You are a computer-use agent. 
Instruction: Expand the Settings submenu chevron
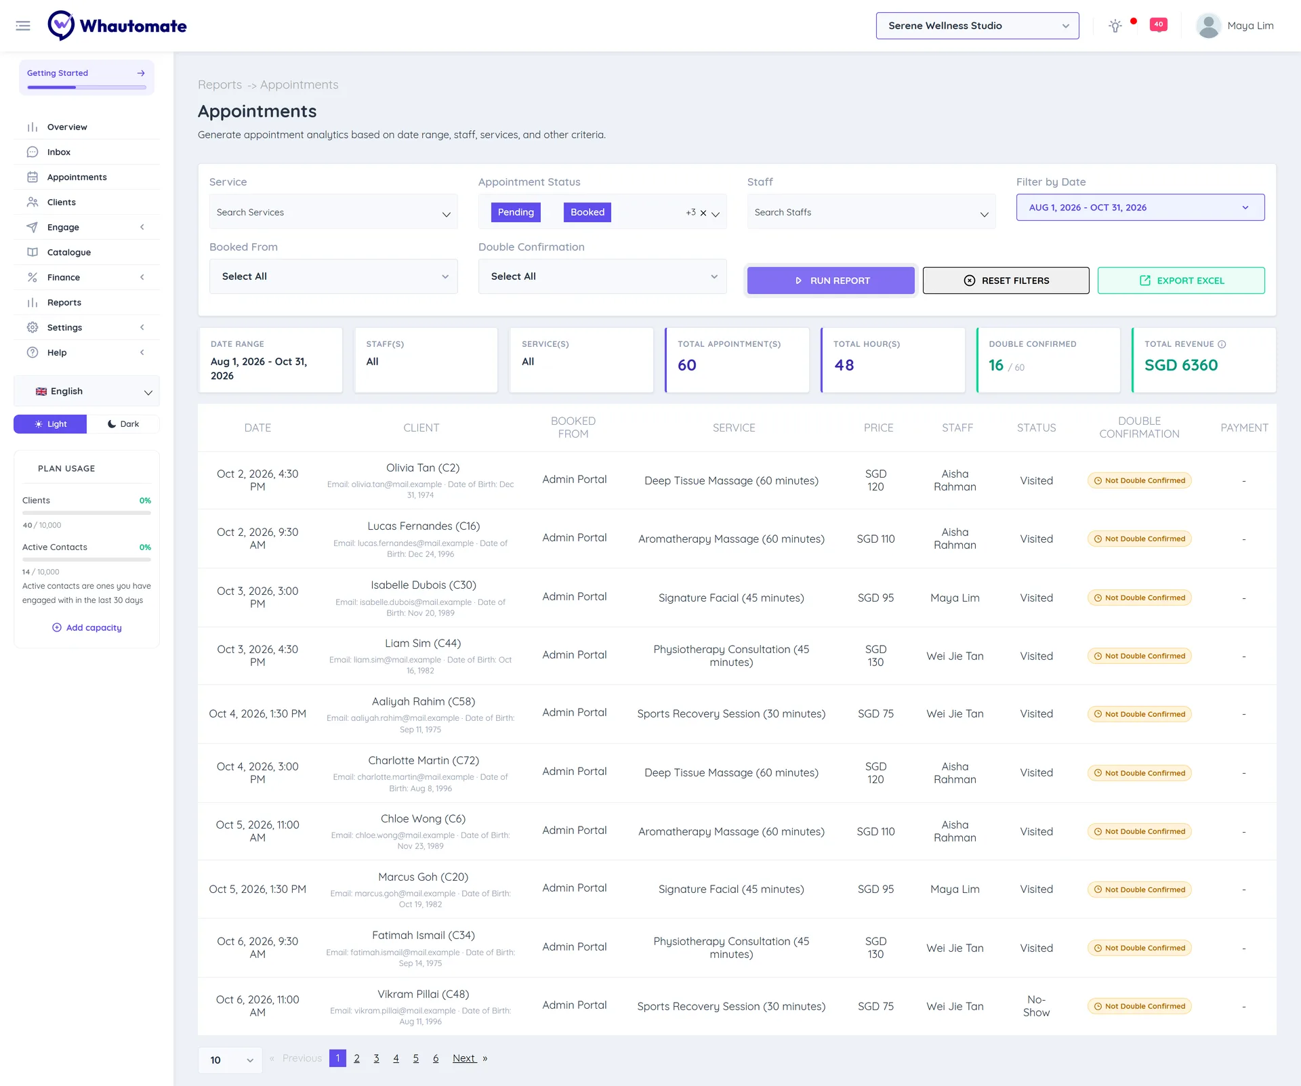(142, 328)
